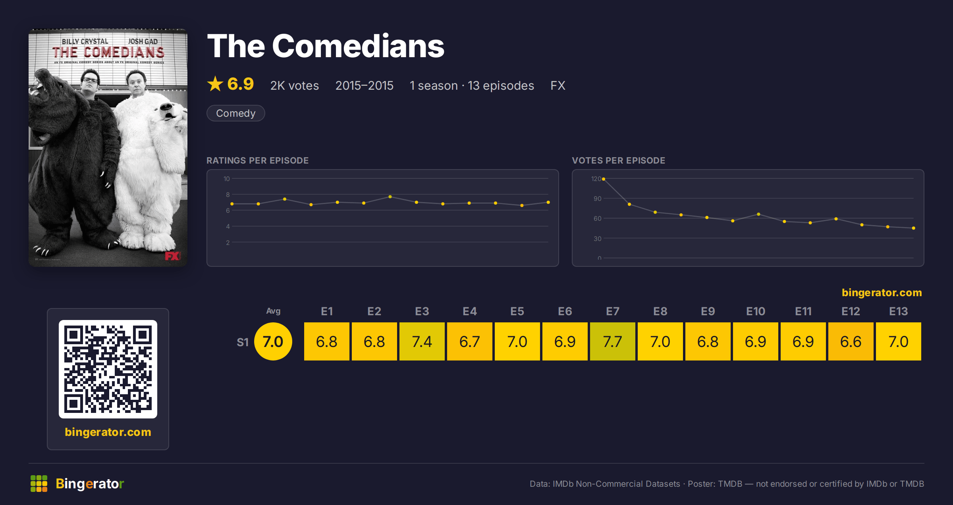Click last point in votes per episode chart
The image size is (953, 505).
point(914,228)
